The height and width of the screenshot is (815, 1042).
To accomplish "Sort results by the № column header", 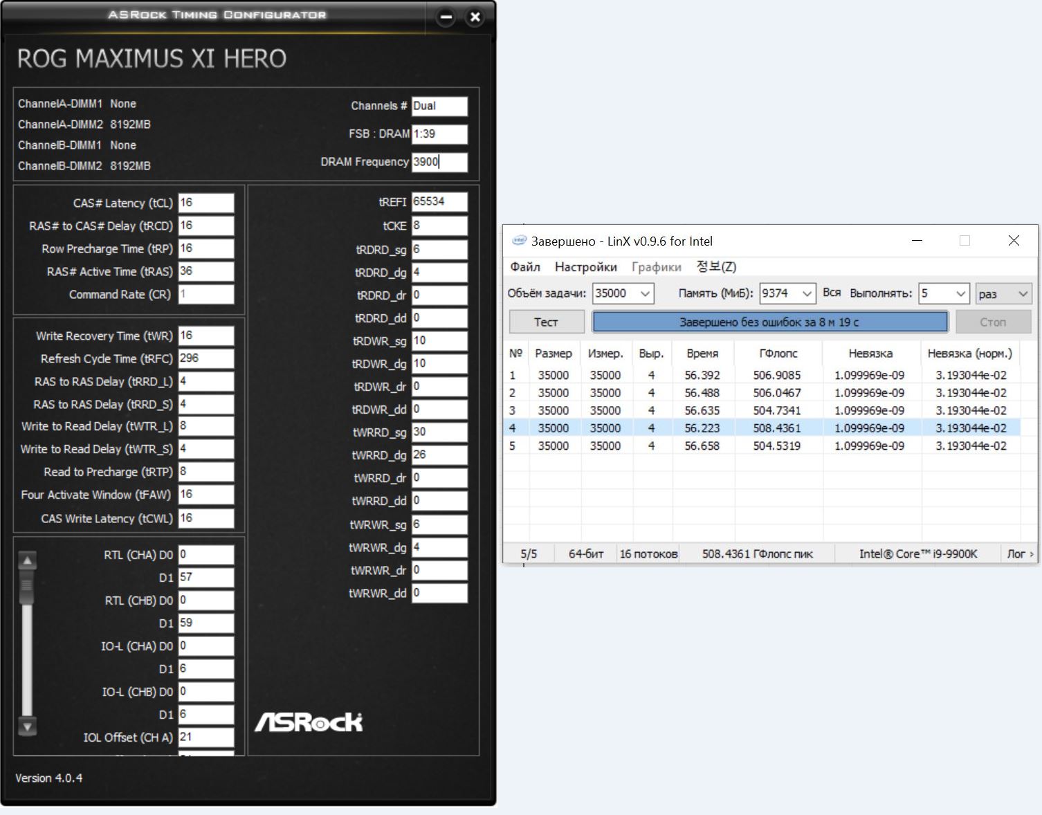I will pos(515,354).
